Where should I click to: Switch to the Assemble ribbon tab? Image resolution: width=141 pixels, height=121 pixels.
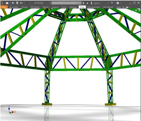(14, 7)
